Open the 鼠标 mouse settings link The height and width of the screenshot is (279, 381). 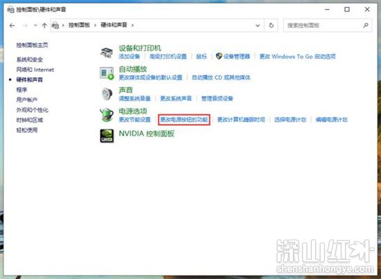(x=202, y=56)
